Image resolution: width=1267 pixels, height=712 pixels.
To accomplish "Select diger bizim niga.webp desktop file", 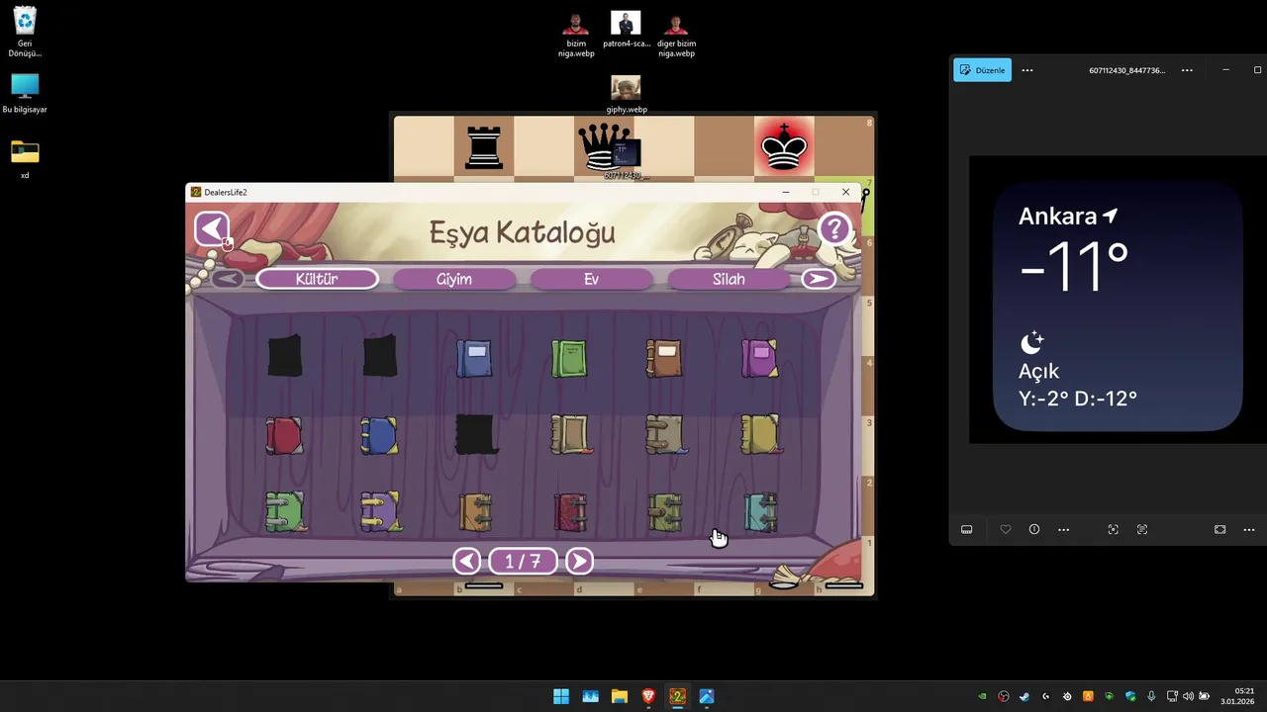I will pyautogui.click(x=676, y=35).
